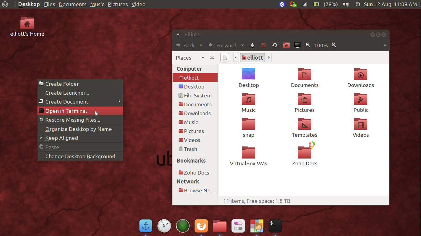Open Pictures in the sidebar
The image size is (421, 236).
(195, 131)
